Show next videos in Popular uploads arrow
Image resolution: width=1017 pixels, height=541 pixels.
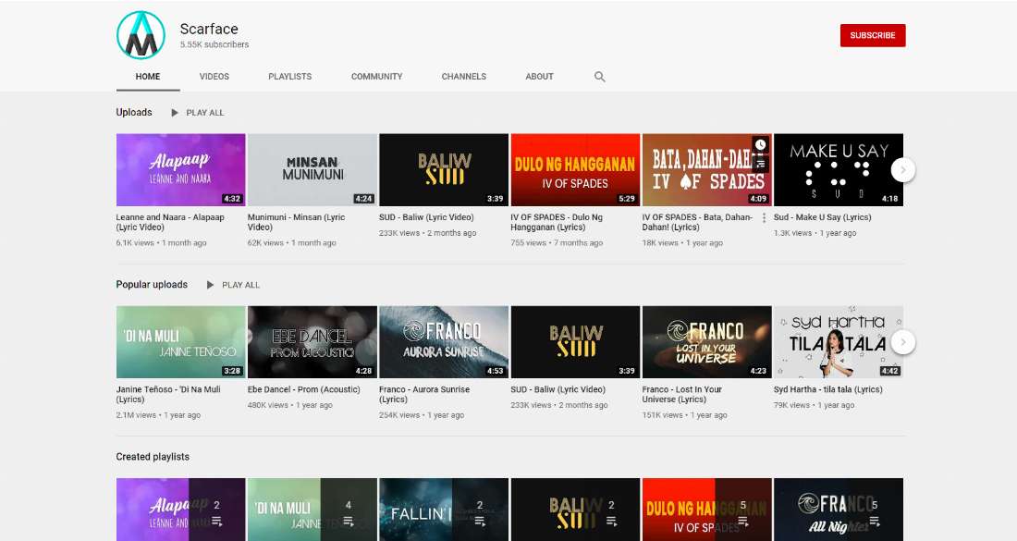click(903, 342)
